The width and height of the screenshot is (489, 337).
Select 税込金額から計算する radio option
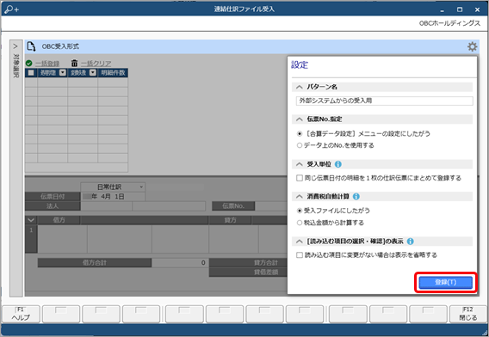300,223
